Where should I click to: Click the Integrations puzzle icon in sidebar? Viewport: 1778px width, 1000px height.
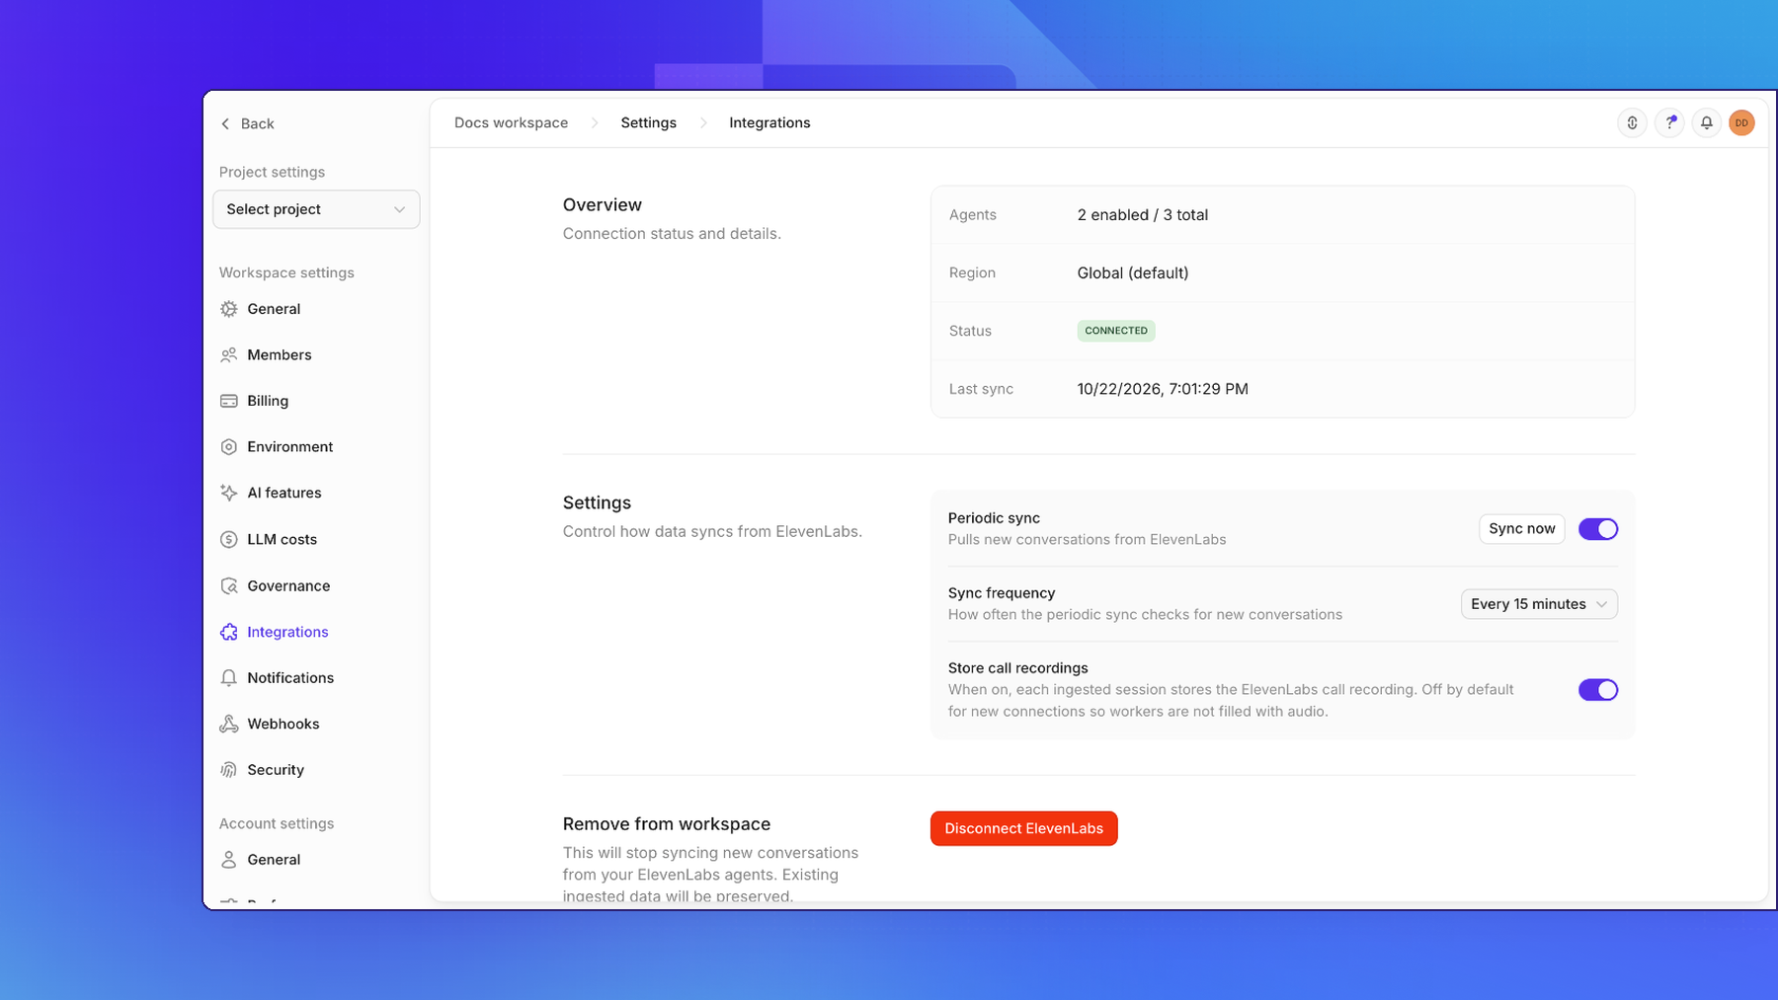point(229,632)
